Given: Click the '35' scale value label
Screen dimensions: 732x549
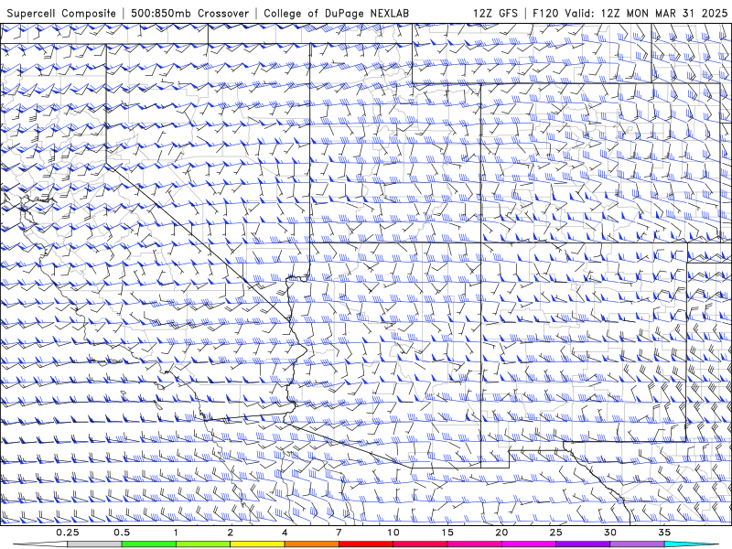Looking at the screenshot, I should pos(664,533).
